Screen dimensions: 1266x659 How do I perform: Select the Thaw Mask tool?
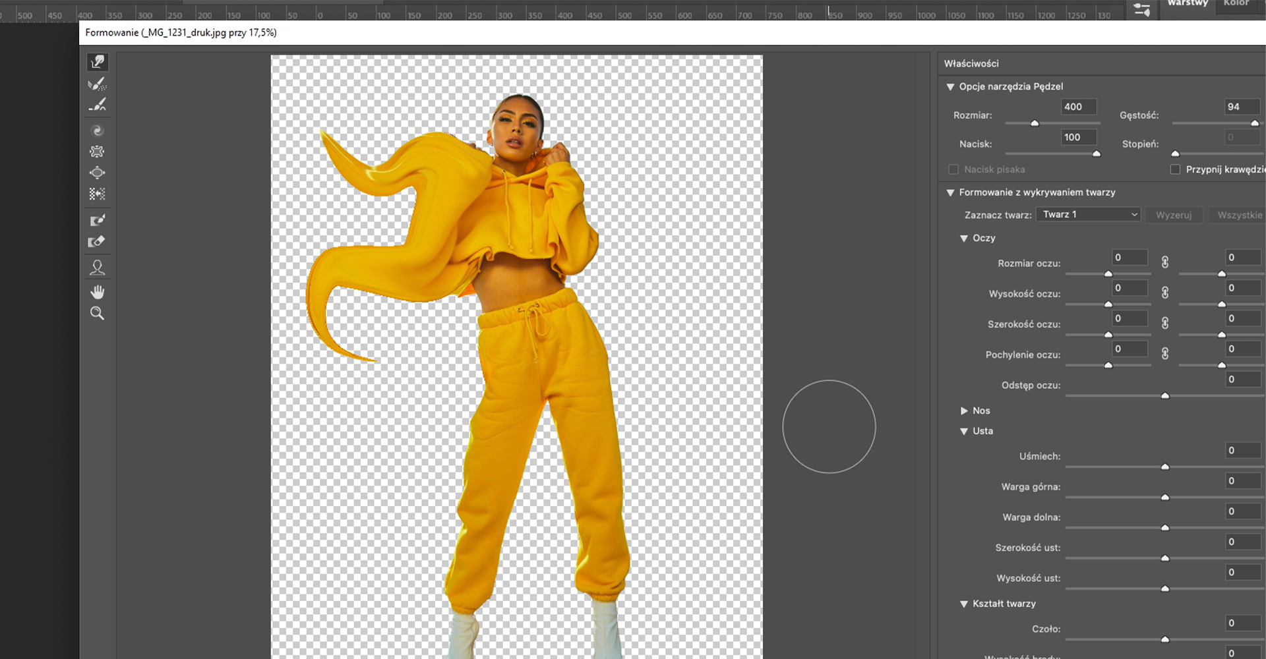click(98, 242)
